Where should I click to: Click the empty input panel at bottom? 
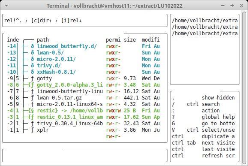tap(85, 155)
